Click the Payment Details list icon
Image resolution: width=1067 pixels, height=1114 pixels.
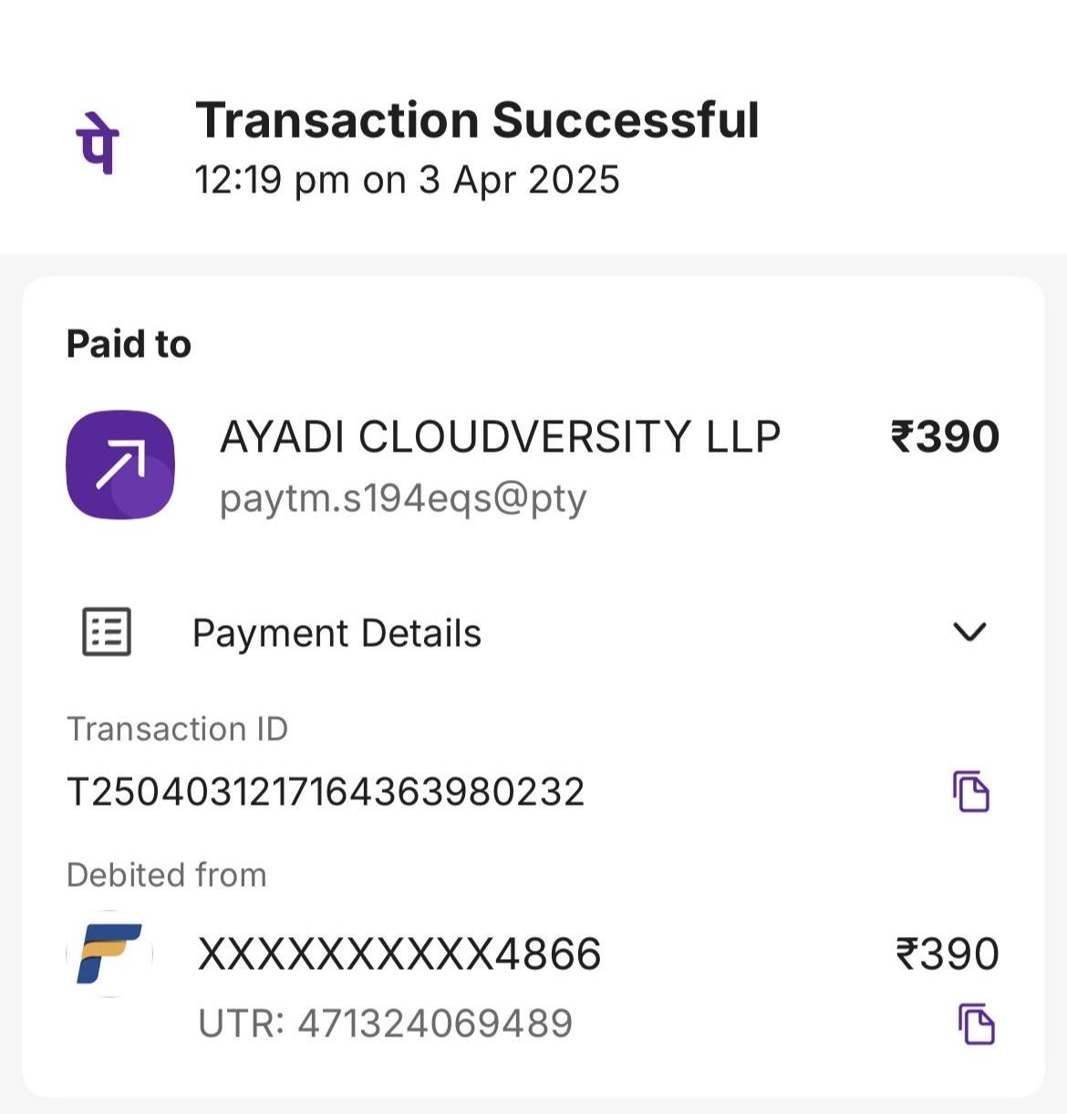click(107, 631)
